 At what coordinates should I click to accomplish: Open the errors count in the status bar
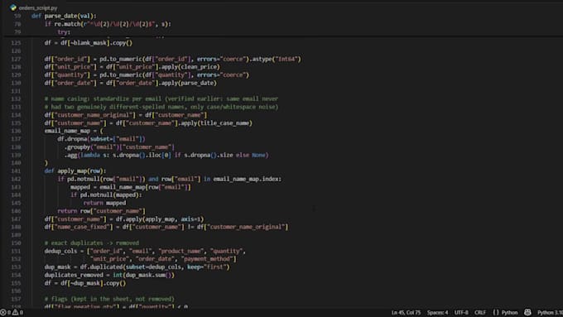(6, 312)
